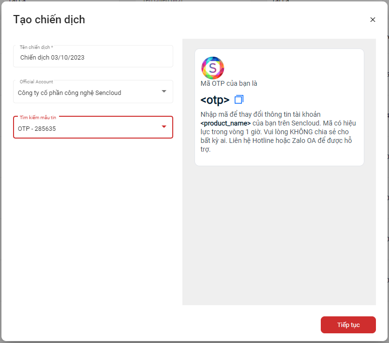The image size is (389, 343).
Task: Click the colorful Sencloud logo avatar
Action: (212, 68)
